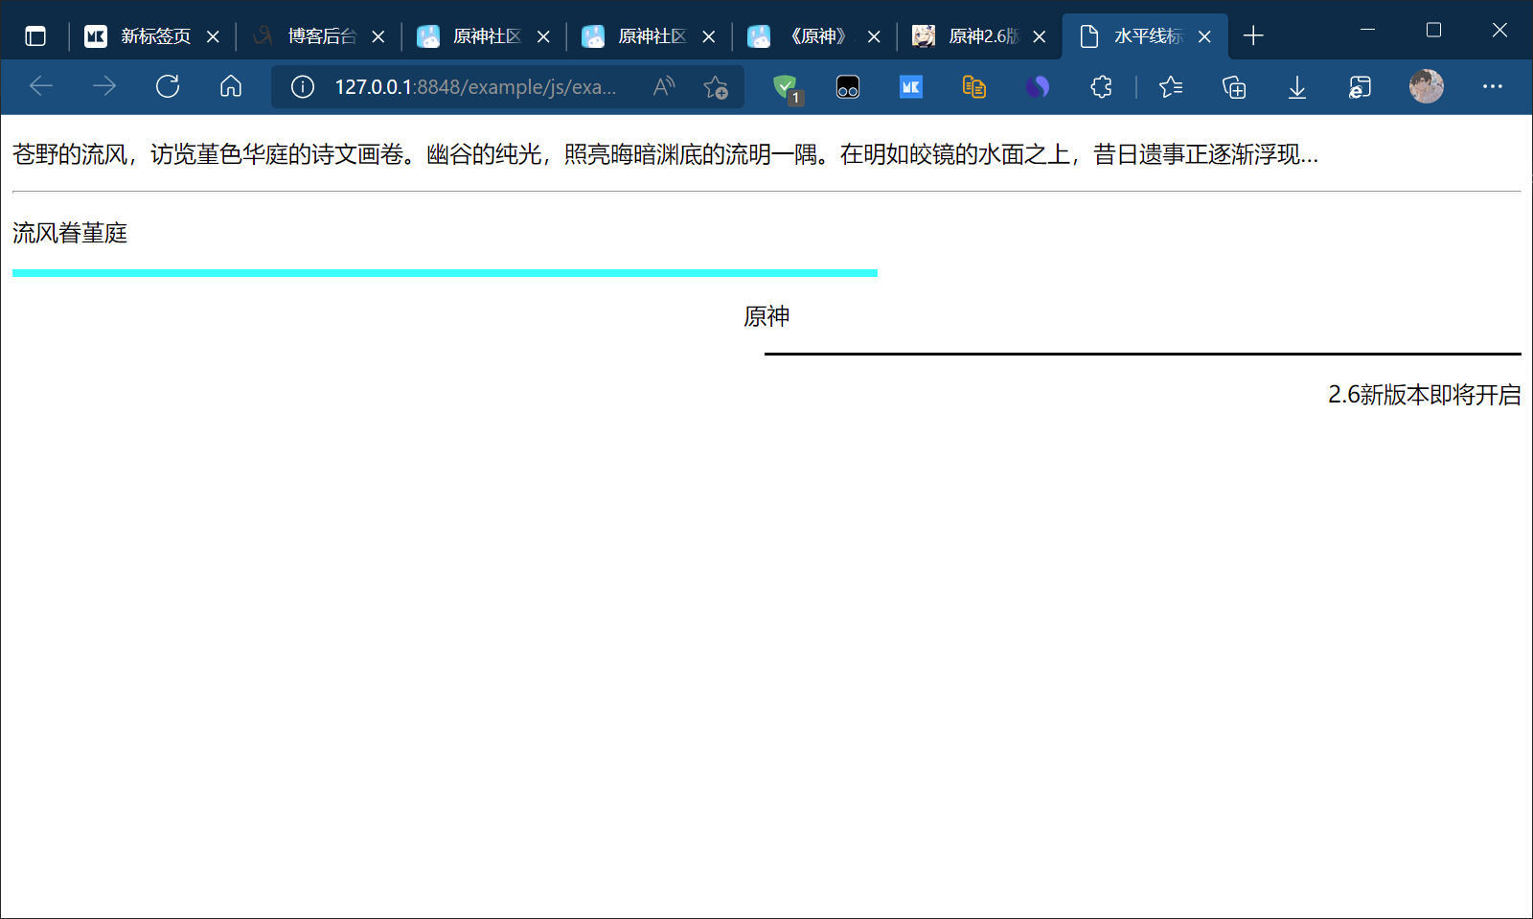
Task: Open the Downloads panel
Action: 1297,87
